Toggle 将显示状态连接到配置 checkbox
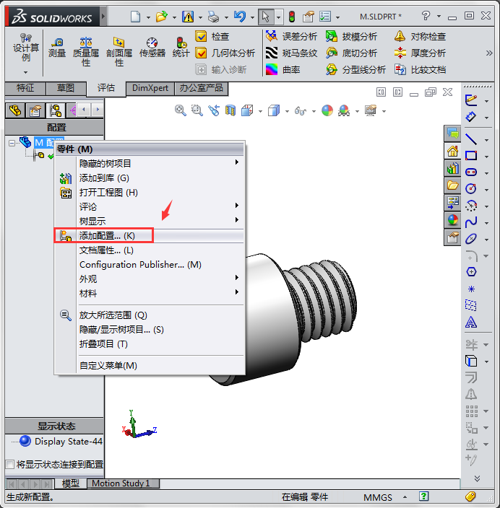 pyautogui.click(x=10, y=465)
